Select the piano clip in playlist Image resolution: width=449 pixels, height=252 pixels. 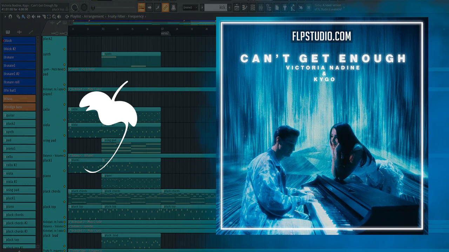[x=131, y=181]
